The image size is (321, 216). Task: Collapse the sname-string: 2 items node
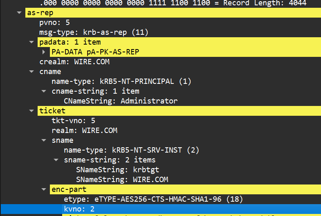[56, 160]
